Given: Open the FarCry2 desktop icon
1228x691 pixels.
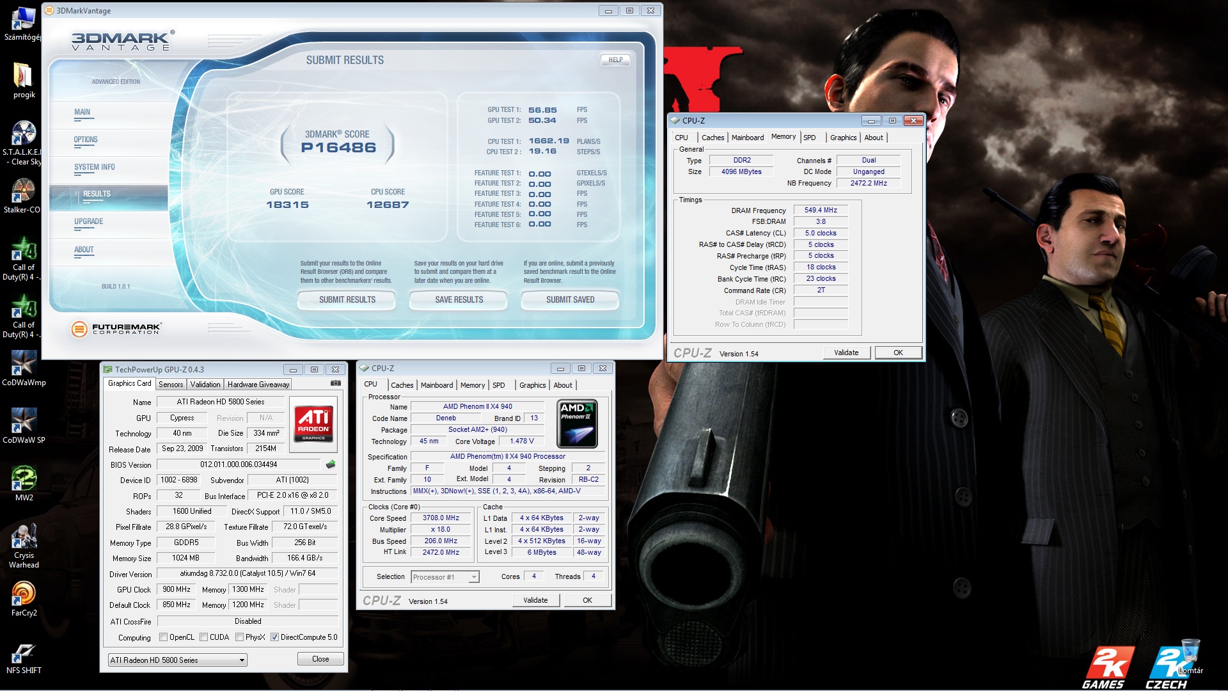Looking at the screenshot, I should 24,594.
